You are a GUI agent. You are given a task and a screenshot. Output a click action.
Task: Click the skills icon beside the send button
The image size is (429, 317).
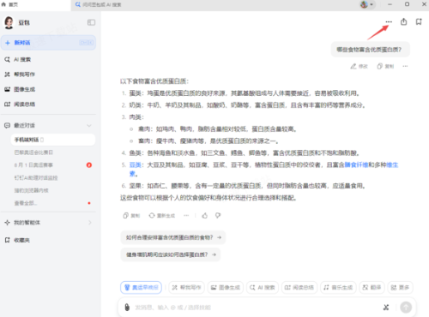click(x=386, y=308)
